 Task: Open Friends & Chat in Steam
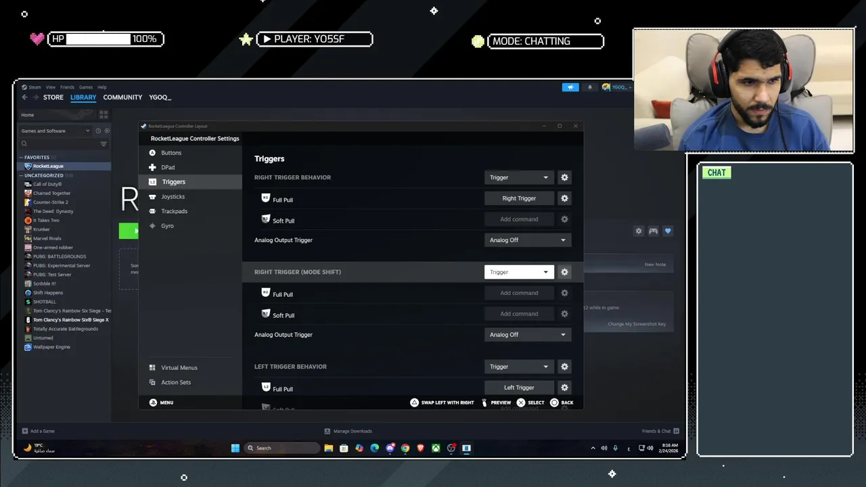660,431
